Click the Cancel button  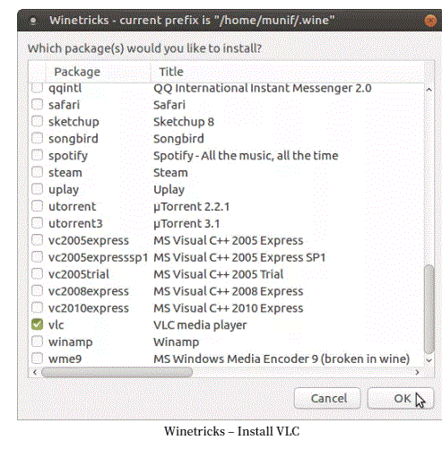[327, 398]
